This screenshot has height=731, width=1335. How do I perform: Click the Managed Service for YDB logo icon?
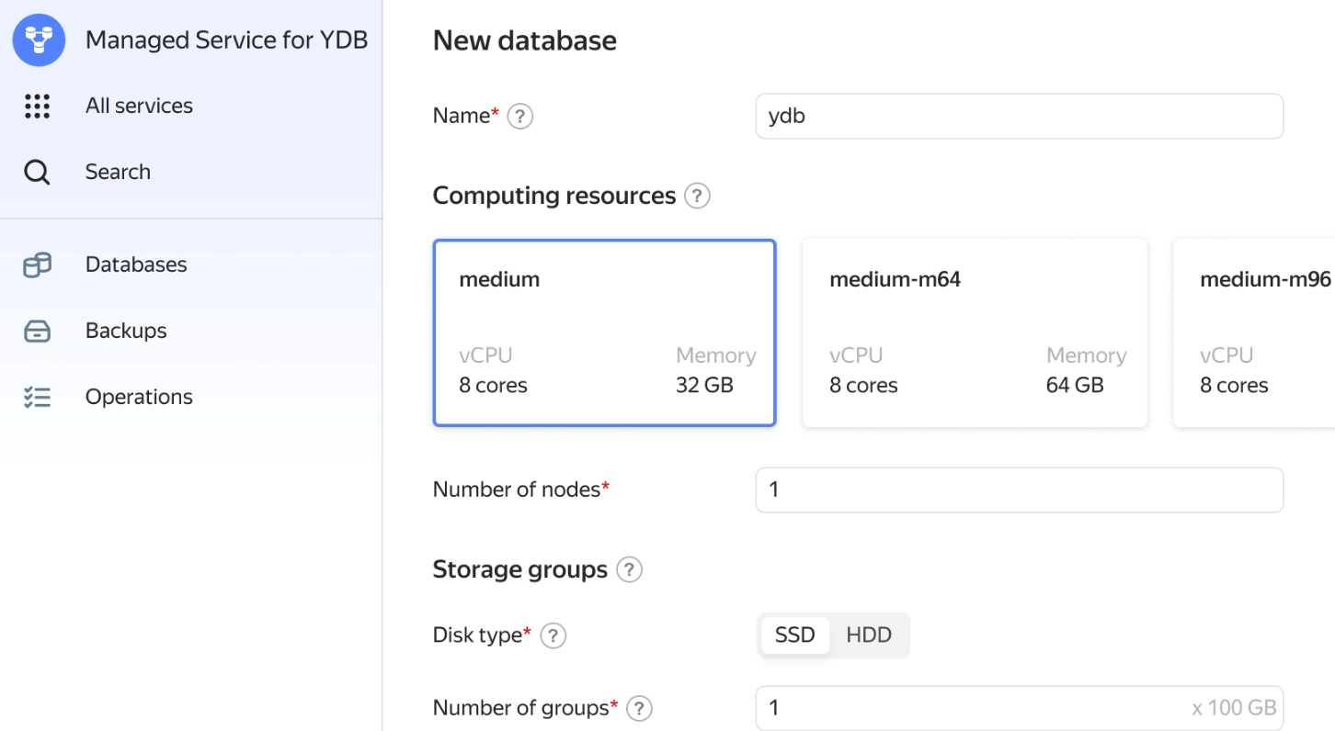click(39, 40)
